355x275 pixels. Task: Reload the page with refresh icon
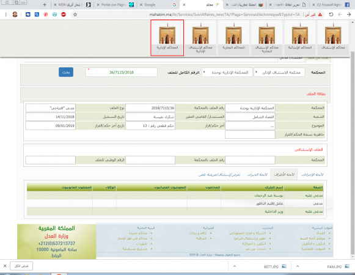click(x=331, y=15)
